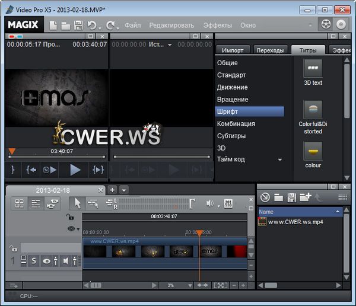Toggle the track 1 height maximize icon
The width and height of the screenshot is (356, 306).
[x=23, y=260]
